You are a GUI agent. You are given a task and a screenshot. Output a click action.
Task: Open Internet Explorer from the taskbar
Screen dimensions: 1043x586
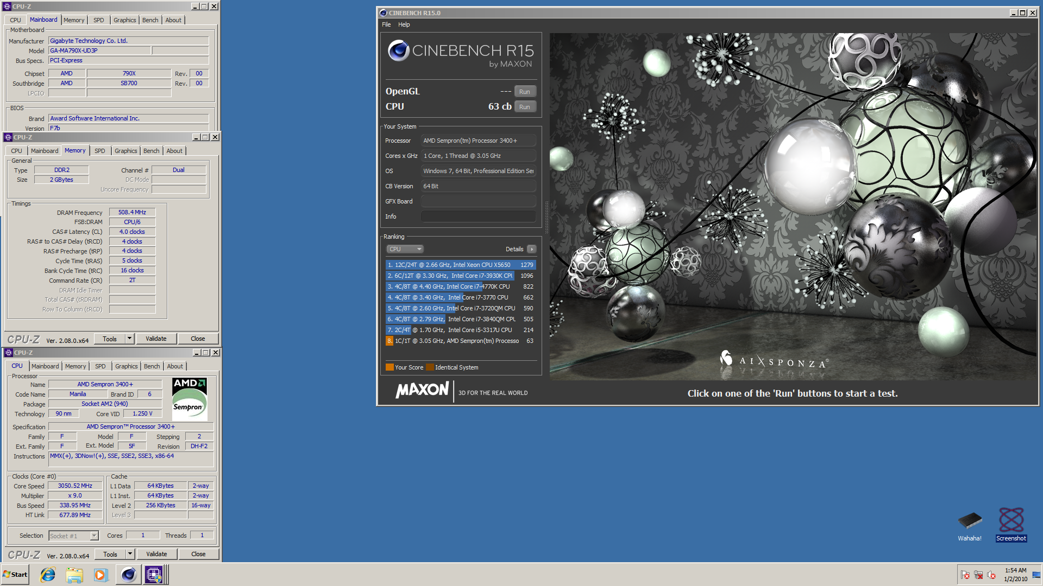point(48,575)
